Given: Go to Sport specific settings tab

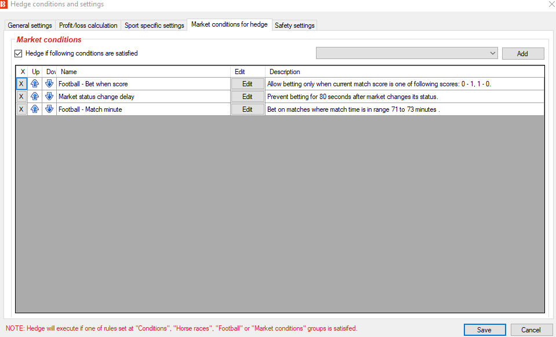Looking at the screenshot, I should (x=154, y=25).
